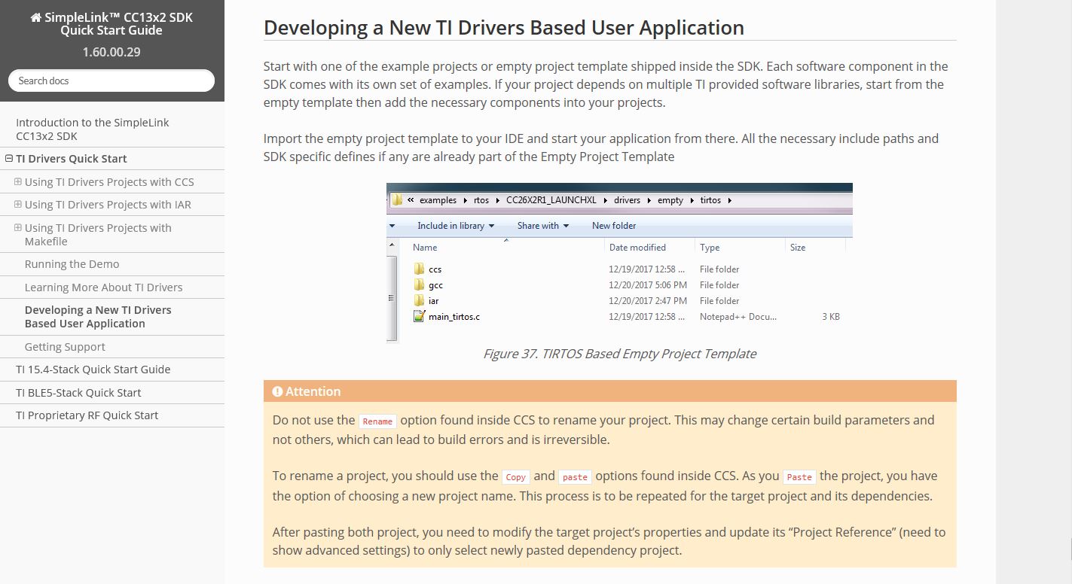This screenshot has width=1072, height=584.
Task: Click the Figure 37 caption text
Action: 619,354
